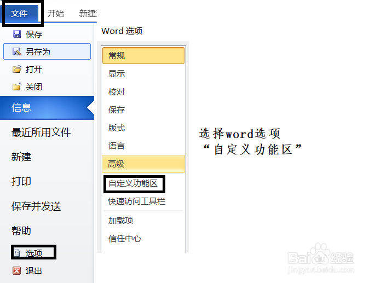The height and width of the screenshot is (283, 375).
Task: Switch to the 新建 ribbon tab
Action: pos(88,13)
